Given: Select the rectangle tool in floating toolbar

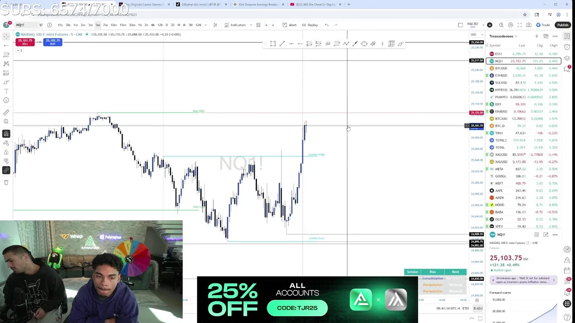Looking at the screenshot, I should (273, 44).
